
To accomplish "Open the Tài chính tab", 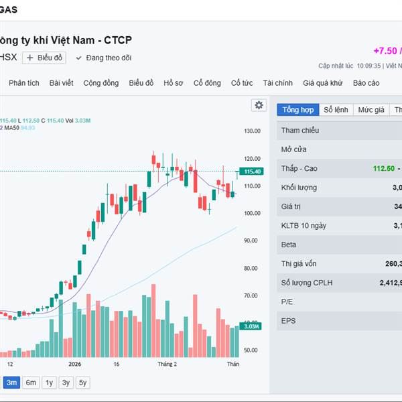I will point(277,83).
